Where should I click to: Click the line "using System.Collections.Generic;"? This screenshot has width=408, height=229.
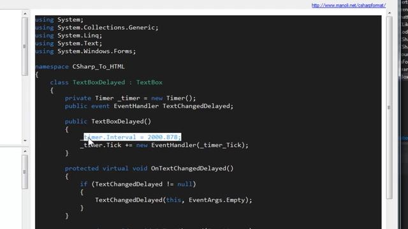click(97, 27)
